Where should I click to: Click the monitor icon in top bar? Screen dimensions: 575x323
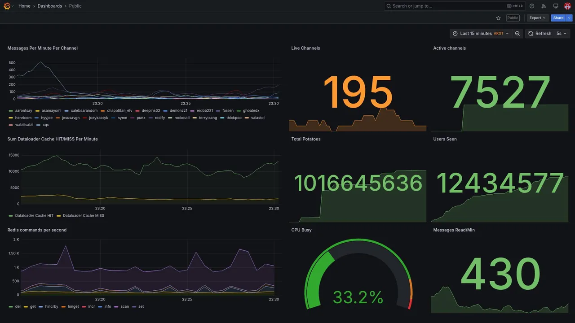pyautogui.click(x=556, y=6)
